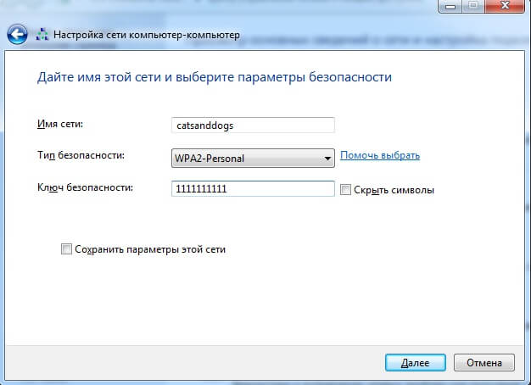Click into the security key field 1111111111
Viewport: 531px width, 385px height.
coord(253,189)
